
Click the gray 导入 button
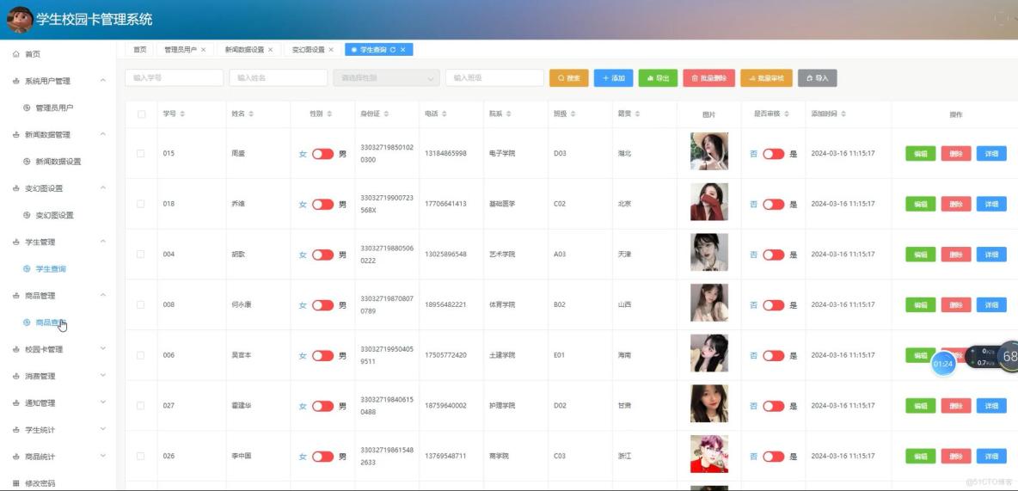[x=818, y=78]
